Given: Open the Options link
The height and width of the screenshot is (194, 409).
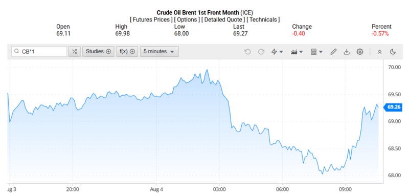Looking at the screenshot, I should (187, 19).
